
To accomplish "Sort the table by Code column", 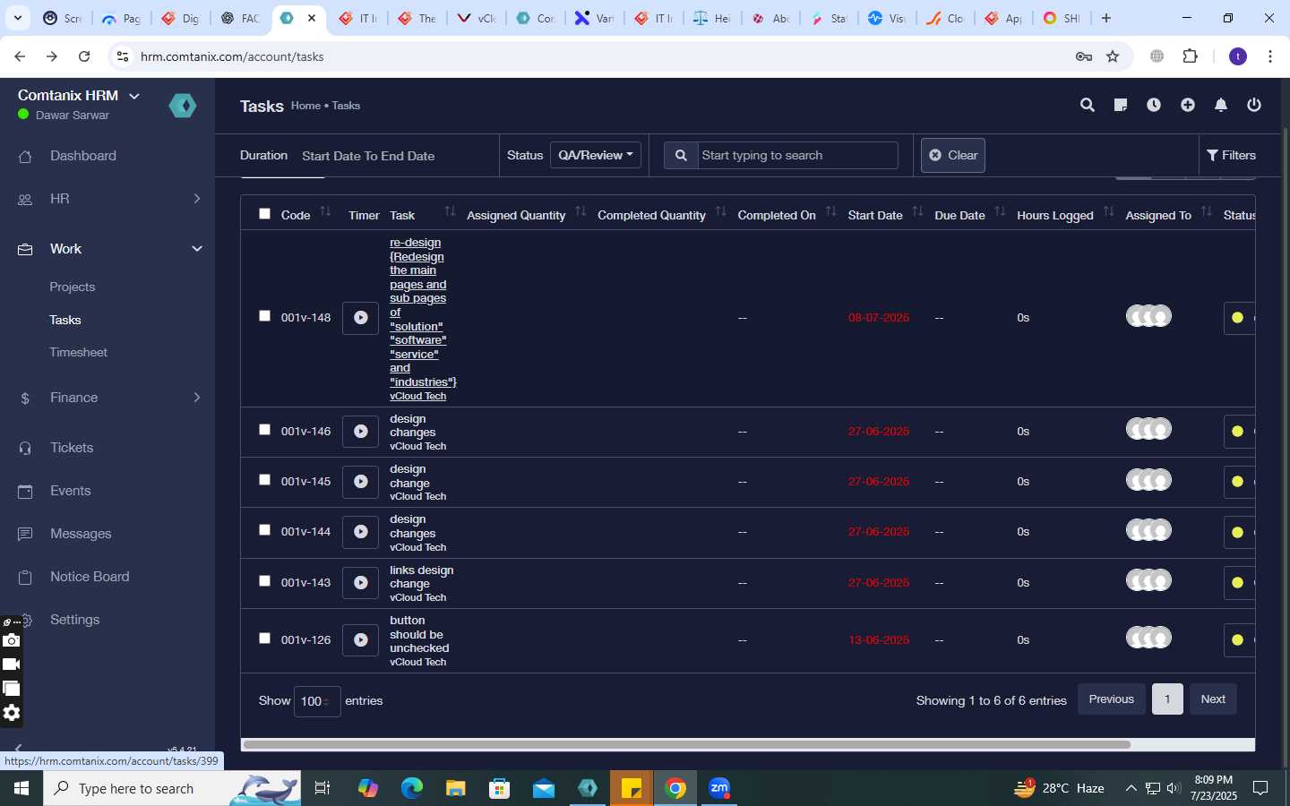I will tap(305, 214).
